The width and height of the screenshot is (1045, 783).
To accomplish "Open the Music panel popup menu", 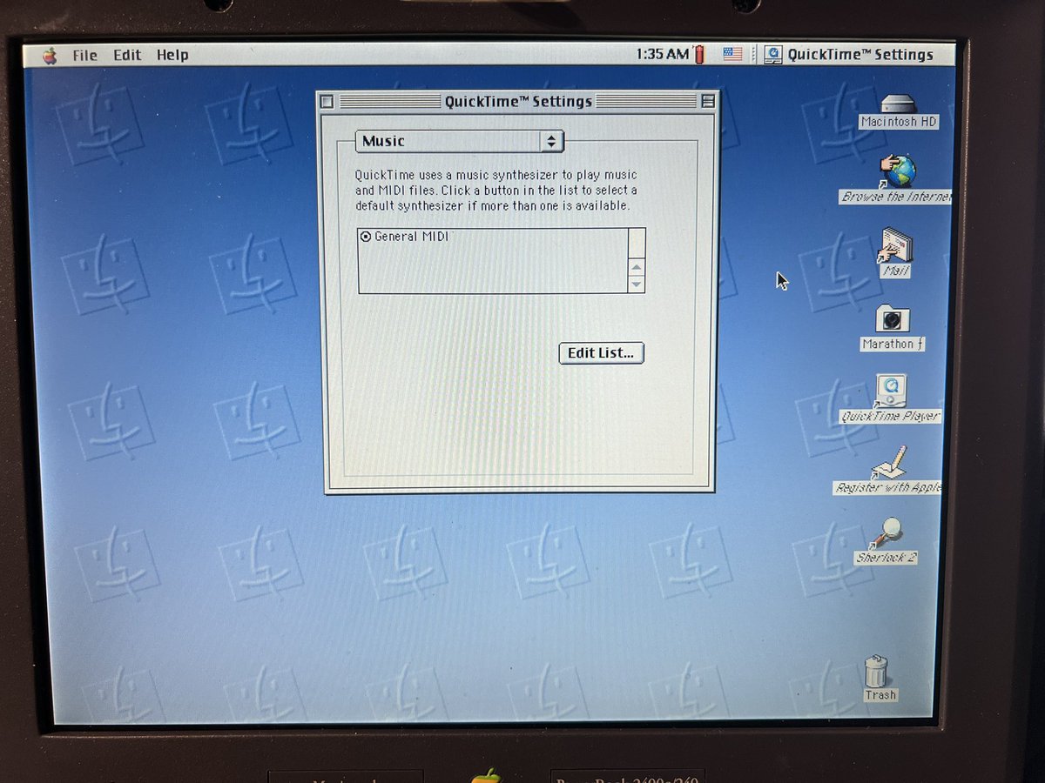I will [x=459, y=141].
